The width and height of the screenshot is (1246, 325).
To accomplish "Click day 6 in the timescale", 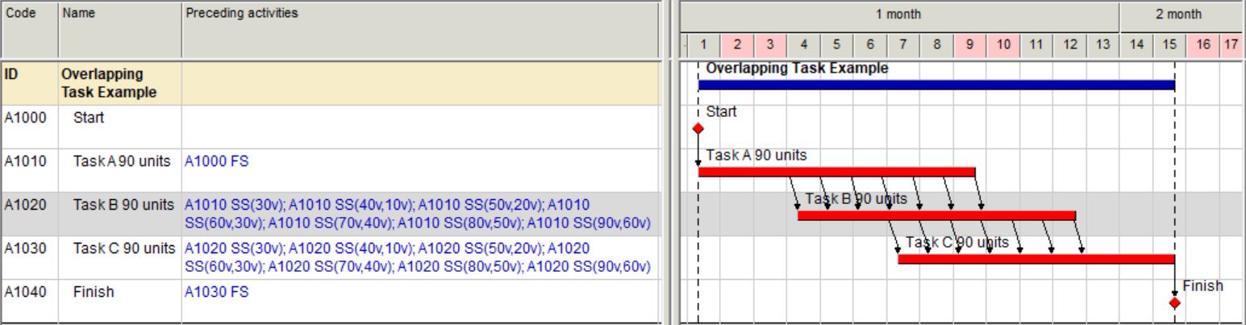I will click(x=870, y=45).
